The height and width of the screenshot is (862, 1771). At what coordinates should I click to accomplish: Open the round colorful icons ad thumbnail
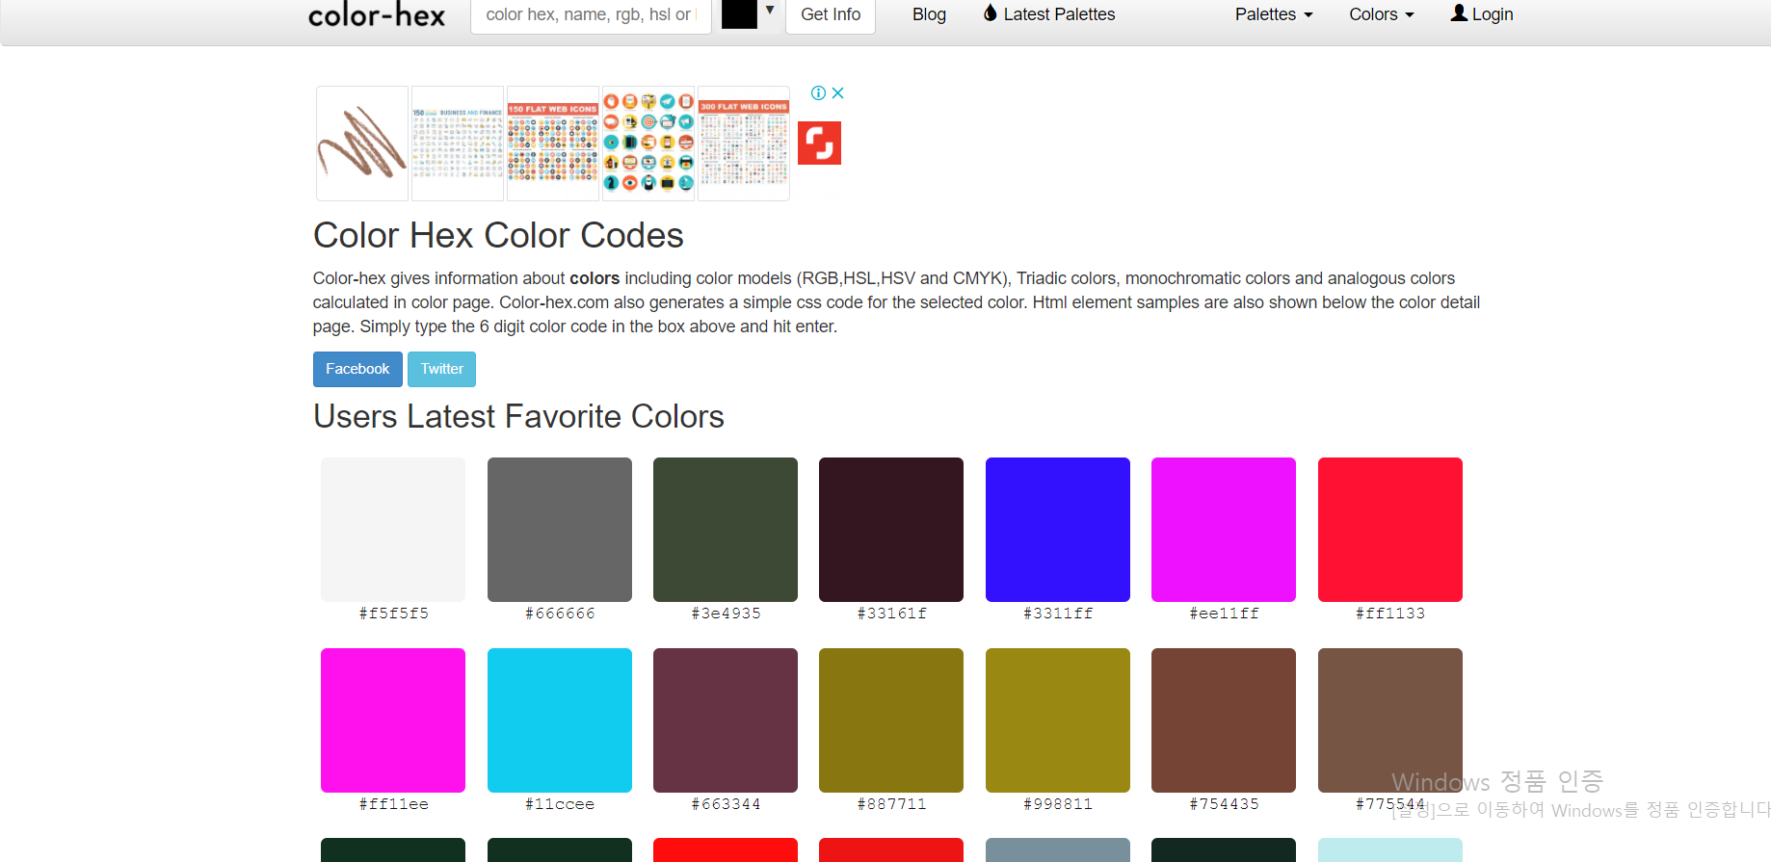648,144
